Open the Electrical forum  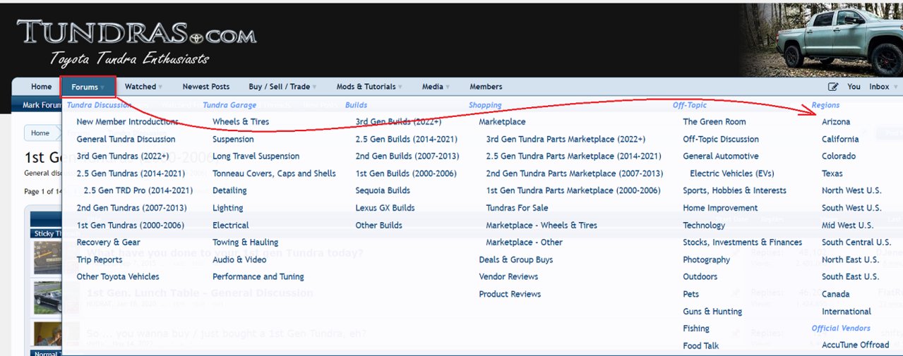230,225
